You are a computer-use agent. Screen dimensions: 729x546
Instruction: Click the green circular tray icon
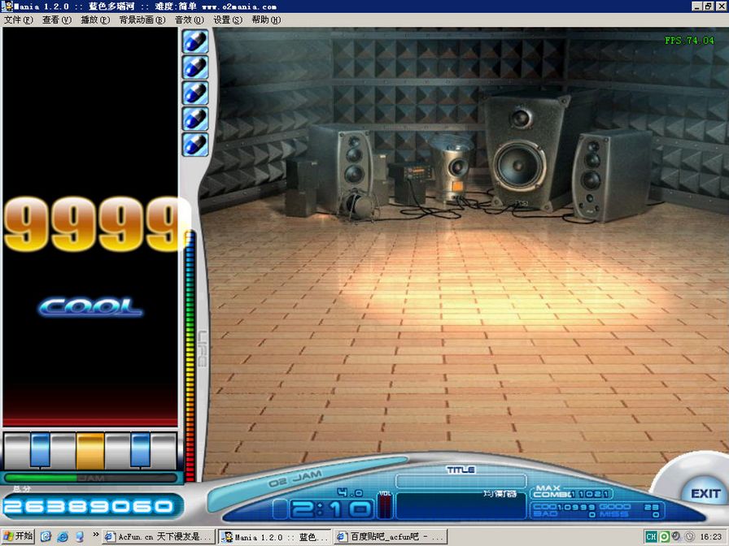tap(664, 537)
